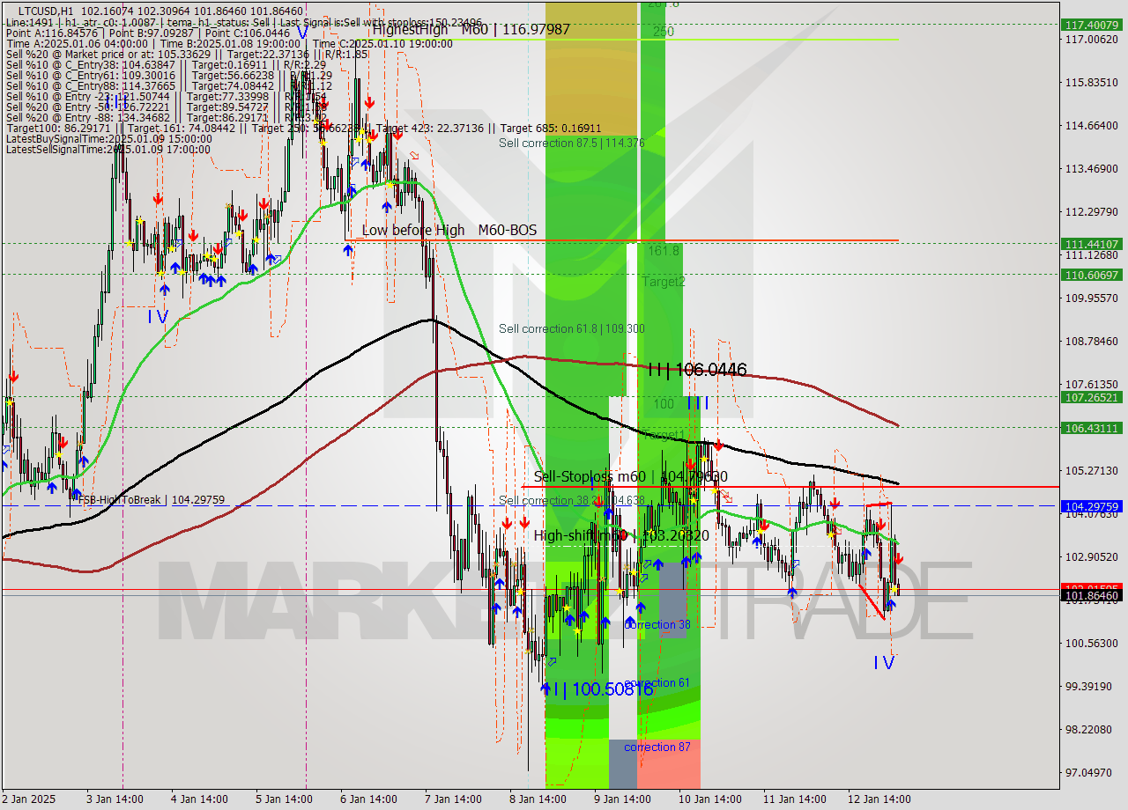
Task: Click the 'FSB-HighToBreak | 104.29759' label
Action: 152,499
